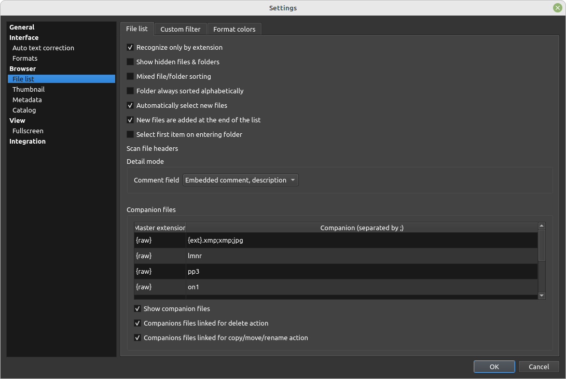Switch to the Custom filter tab

180,30
